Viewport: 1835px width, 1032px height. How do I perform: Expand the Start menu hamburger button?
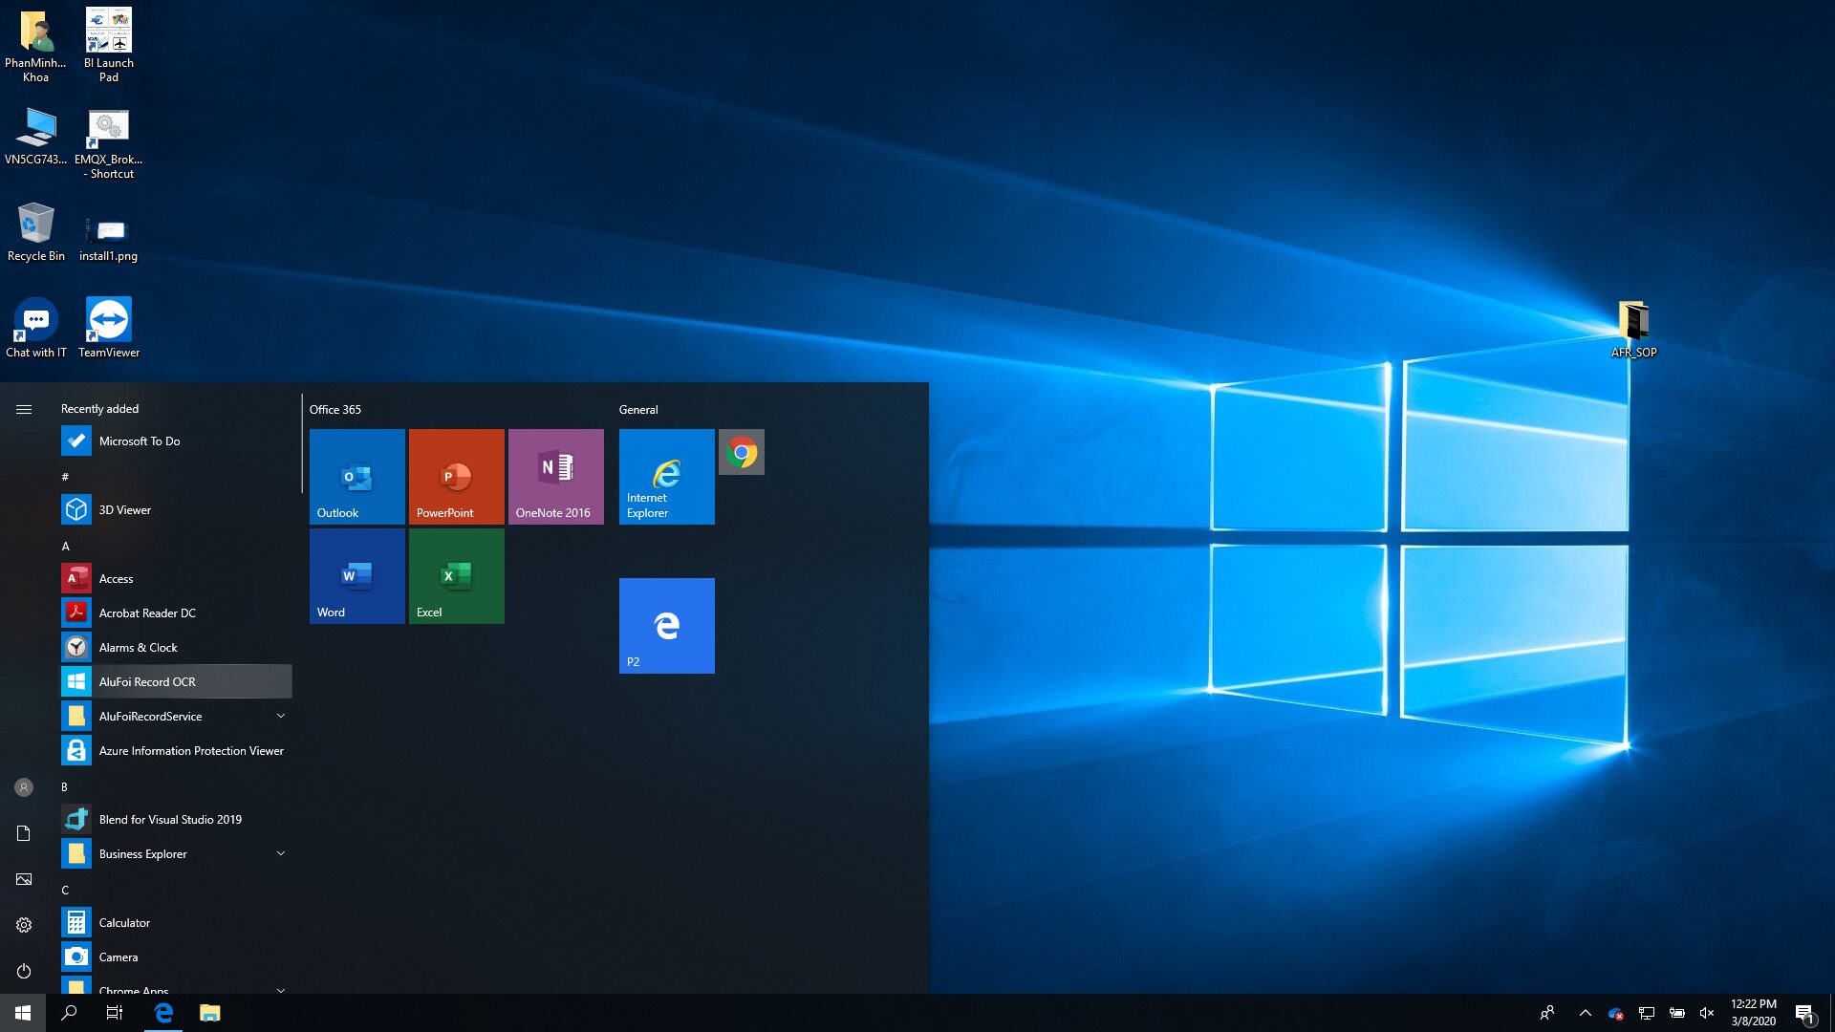click(24, 409)
